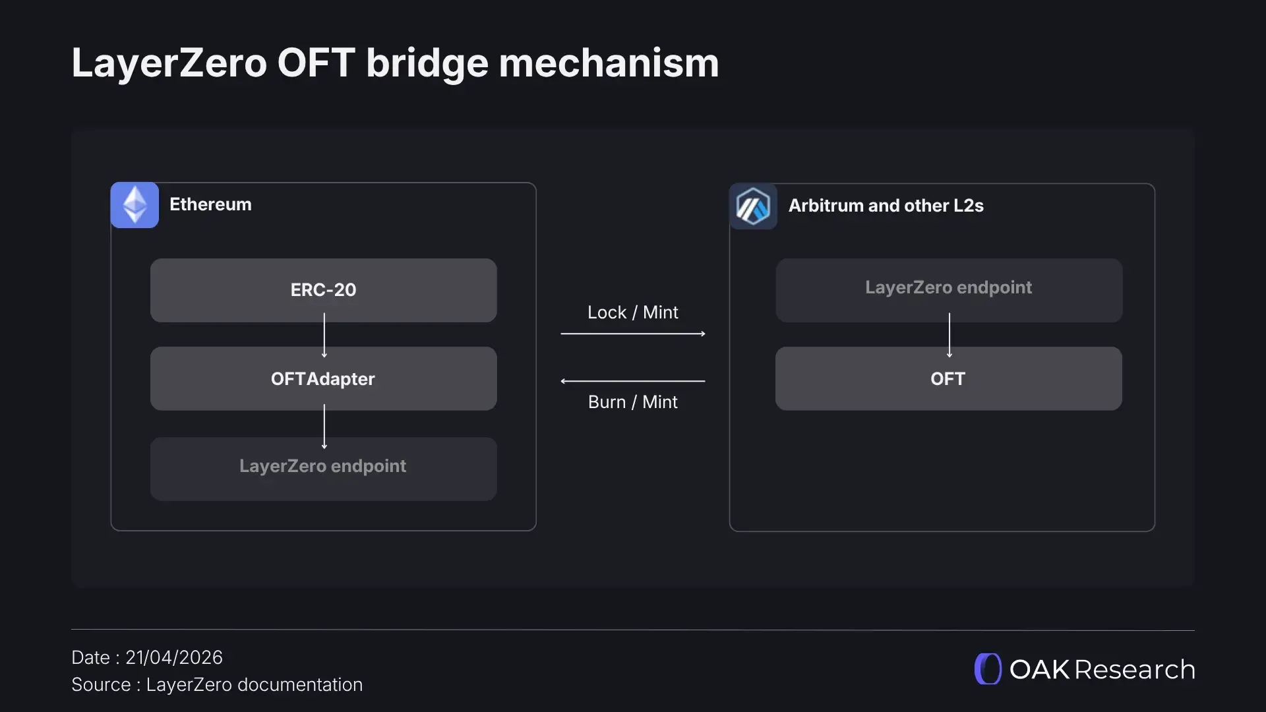The height and width of the screenshot is (712, 1266).
Task: Select the OFTAdapter box
Action: [323, 379]
